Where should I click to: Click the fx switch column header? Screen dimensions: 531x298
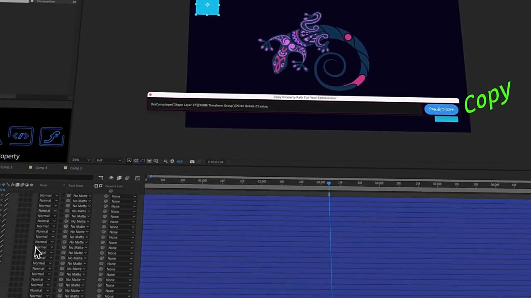point(13,185)
